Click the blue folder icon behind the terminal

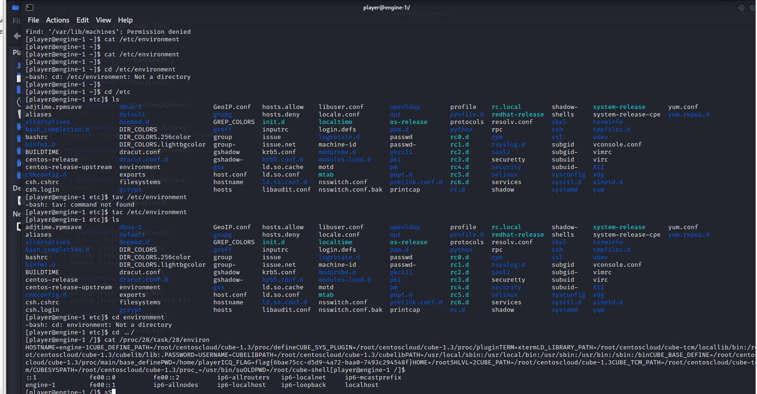pos(16,8)
